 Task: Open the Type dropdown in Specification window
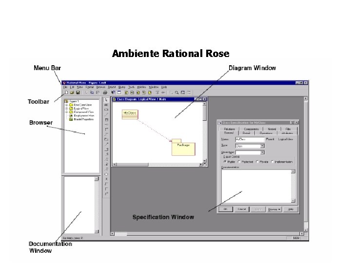click(x=262, y=146)
